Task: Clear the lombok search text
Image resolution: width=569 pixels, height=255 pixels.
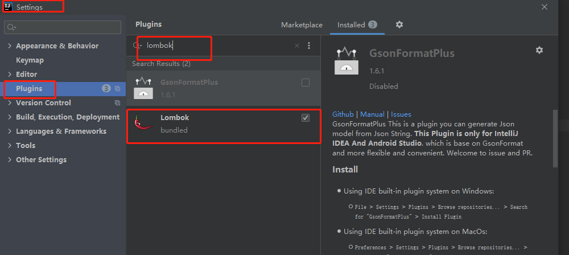Action: 297,46
